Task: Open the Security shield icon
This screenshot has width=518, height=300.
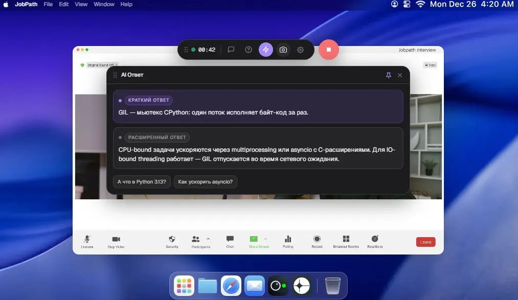Action: 172,242
